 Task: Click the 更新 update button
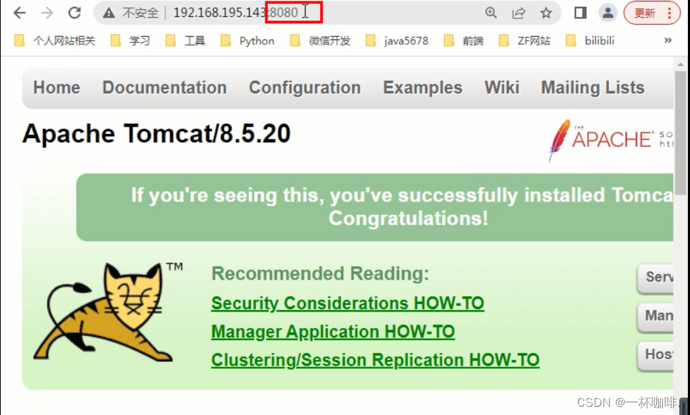tap(644, 13)
